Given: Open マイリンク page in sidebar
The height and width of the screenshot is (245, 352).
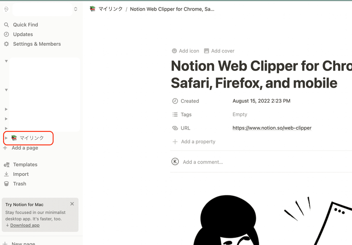Looking at the screenshot, I should [32, 138].
